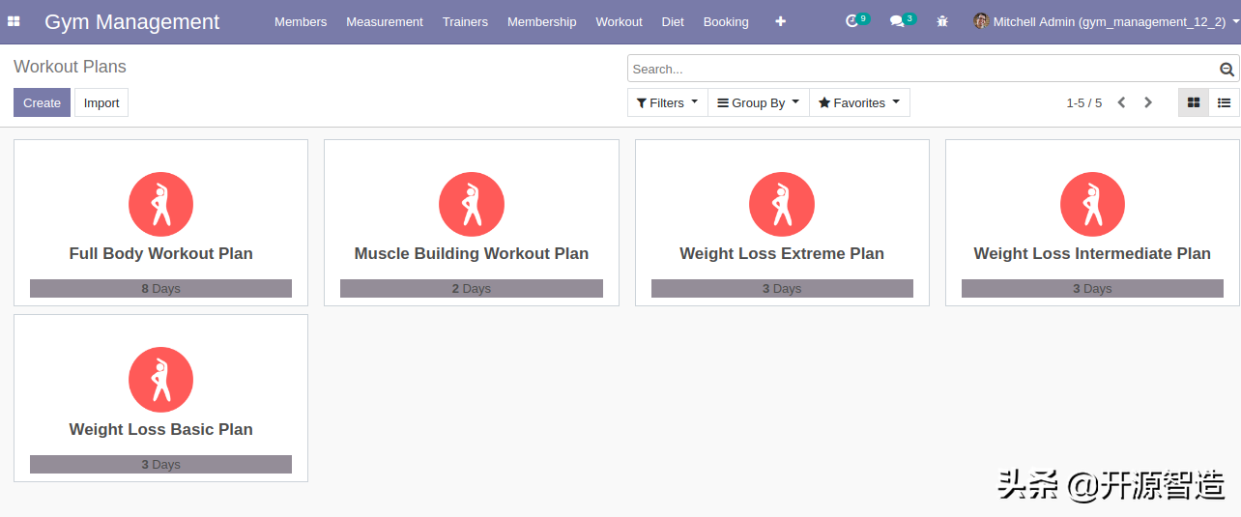This screenshot has height=517, width=1241.
Task: Open the conversations chat icon
Action: tap(897, 21)
